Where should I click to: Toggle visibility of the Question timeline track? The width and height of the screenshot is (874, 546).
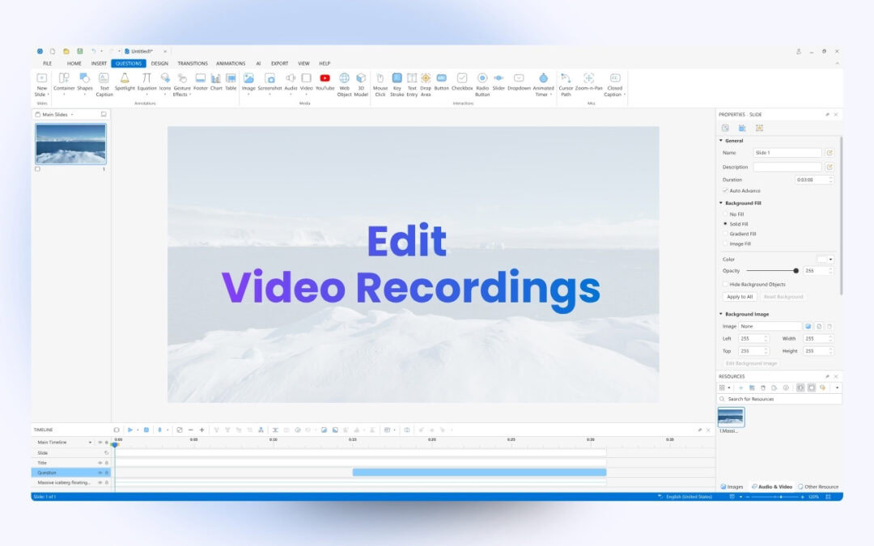(100, 472)
